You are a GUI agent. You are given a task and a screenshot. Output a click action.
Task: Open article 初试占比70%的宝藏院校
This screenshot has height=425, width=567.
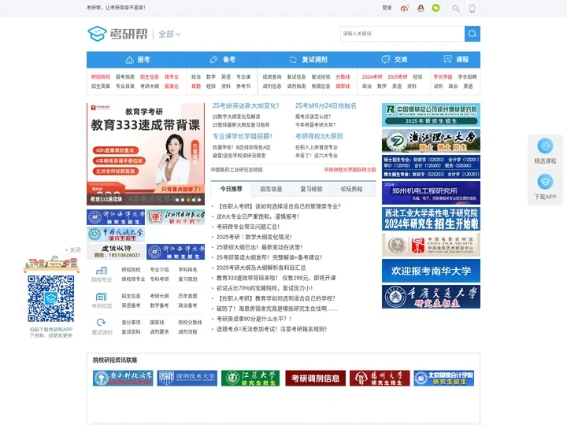point(265,288)
